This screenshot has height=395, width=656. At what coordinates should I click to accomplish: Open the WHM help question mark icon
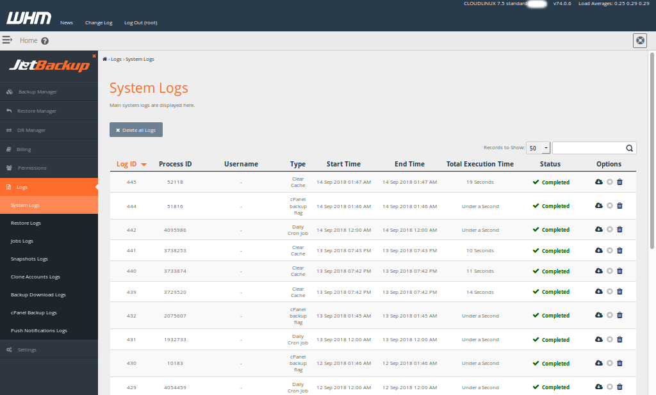[x=45, y=41]
